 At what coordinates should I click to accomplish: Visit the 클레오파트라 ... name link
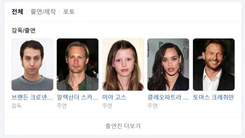(x=168, y=97)
